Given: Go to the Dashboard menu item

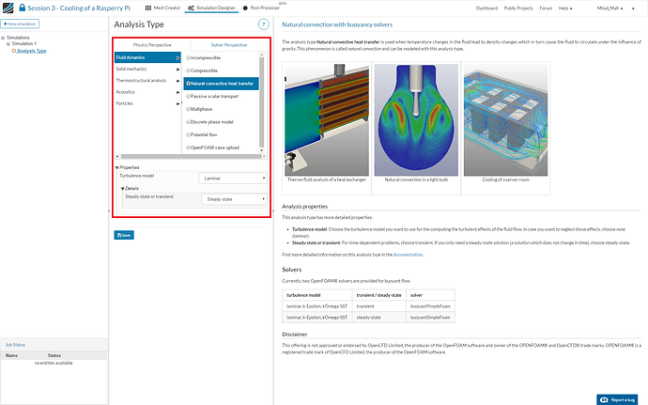Looking at the screenshot, I should pyautogui.click(x=486, y=8).
